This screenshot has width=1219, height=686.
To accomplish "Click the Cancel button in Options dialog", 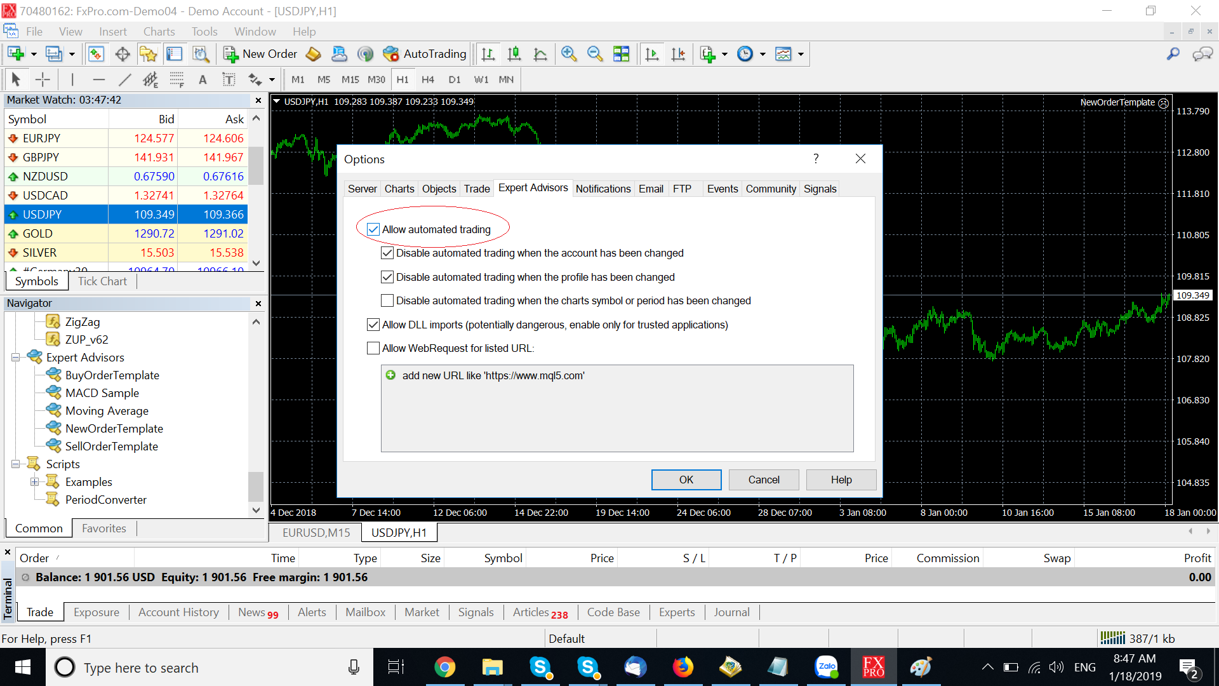I will pyautogui.click(x=763, y=480).
